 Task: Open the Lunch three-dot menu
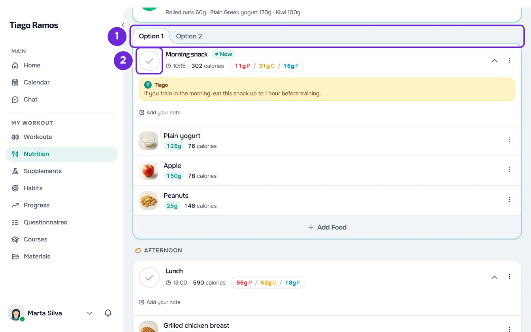pyautogui.click(x=510, y=277)
